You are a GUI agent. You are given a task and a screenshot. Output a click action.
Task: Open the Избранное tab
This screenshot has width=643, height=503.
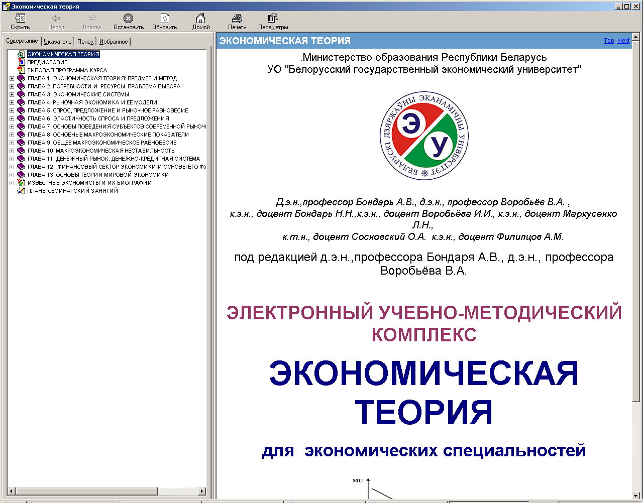[114, 42]
